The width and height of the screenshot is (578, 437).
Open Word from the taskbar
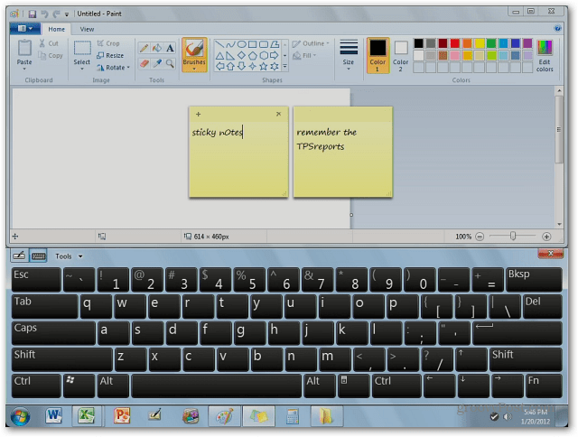coord(53,416)
